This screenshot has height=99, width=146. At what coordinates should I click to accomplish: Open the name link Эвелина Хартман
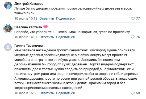click(x=28, y=27)
